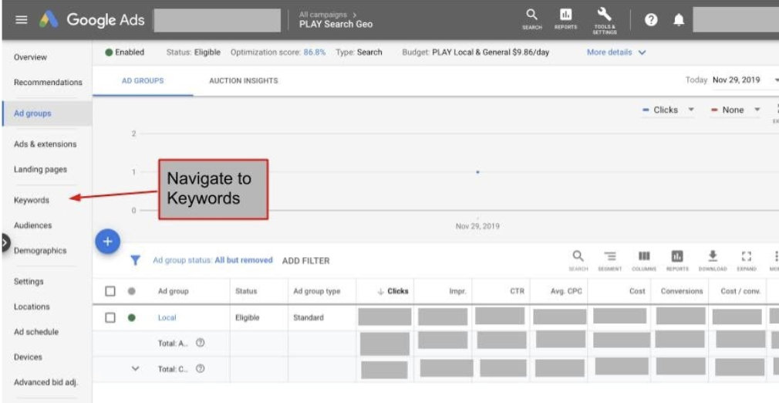Click Budget PLAY Local & General text

pos(476,52)
